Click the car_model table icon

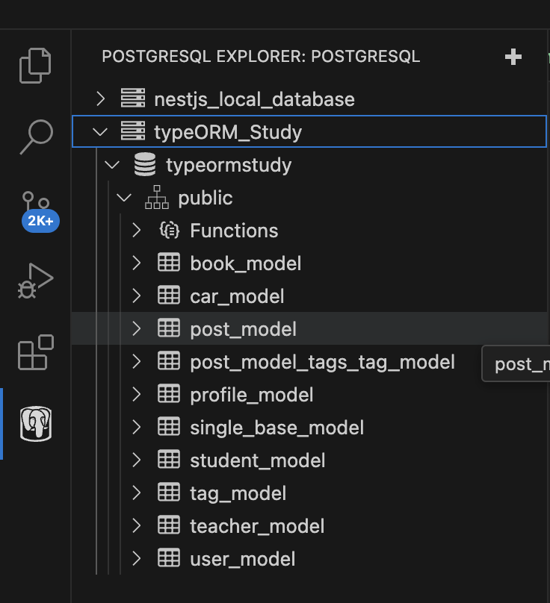coord(169,296)
